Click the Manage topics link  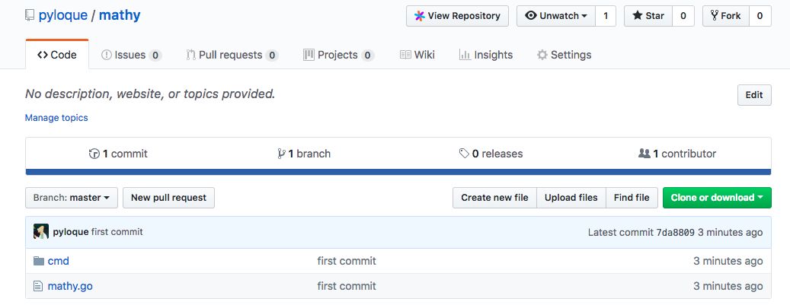point(56,118)
